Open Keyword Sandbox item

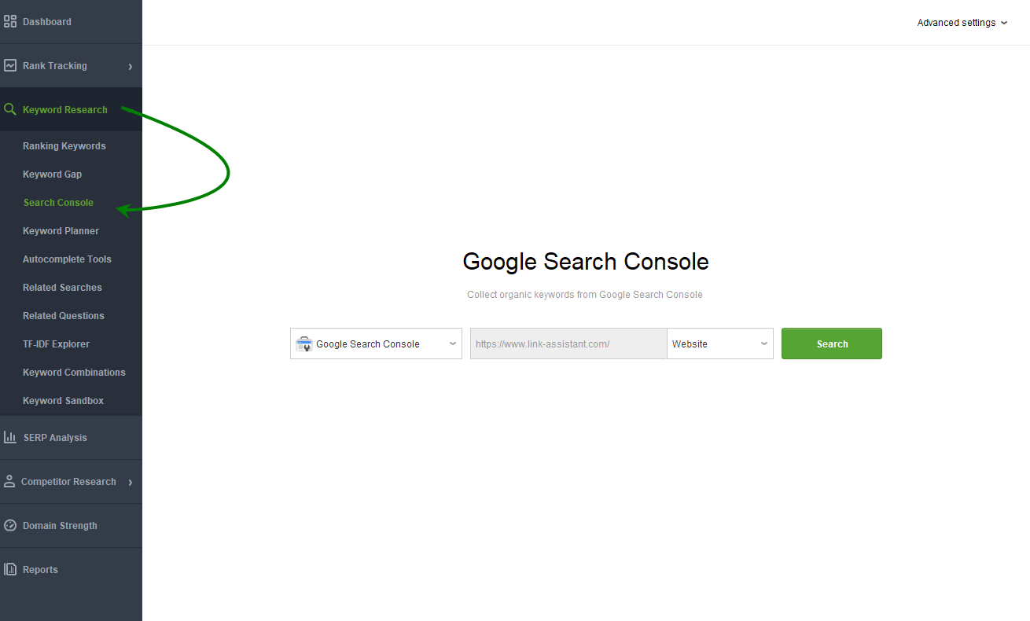pos(64,401)
